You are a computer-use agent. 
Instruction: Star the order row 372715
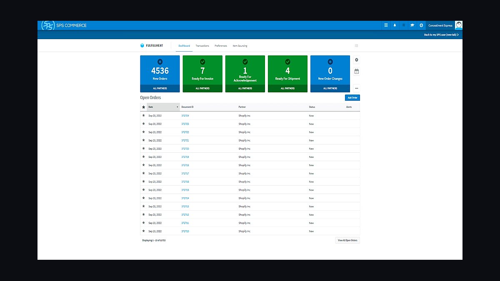(144, 190)
